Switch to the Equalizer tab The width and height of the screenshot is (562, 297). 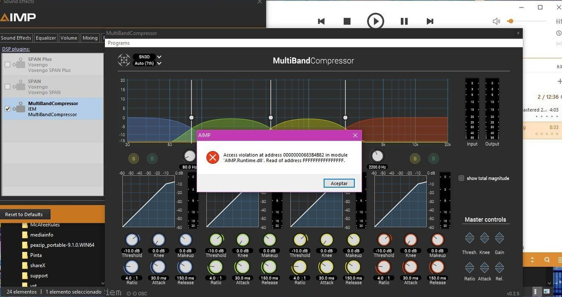point(46,38)
